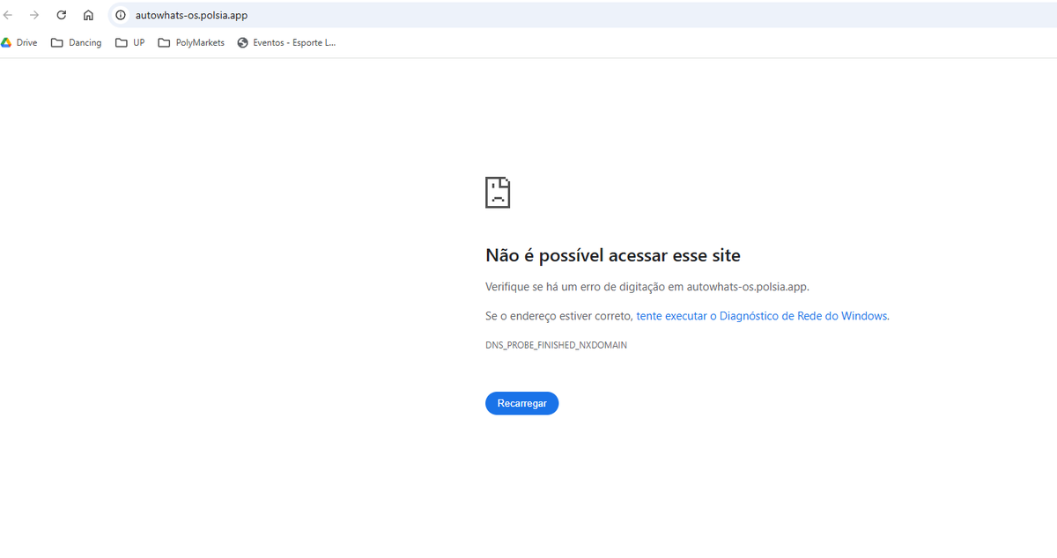Viewport: 1057px width, 558px height.
Task: Reload the page with the toolbar icon
Action: 62,15
